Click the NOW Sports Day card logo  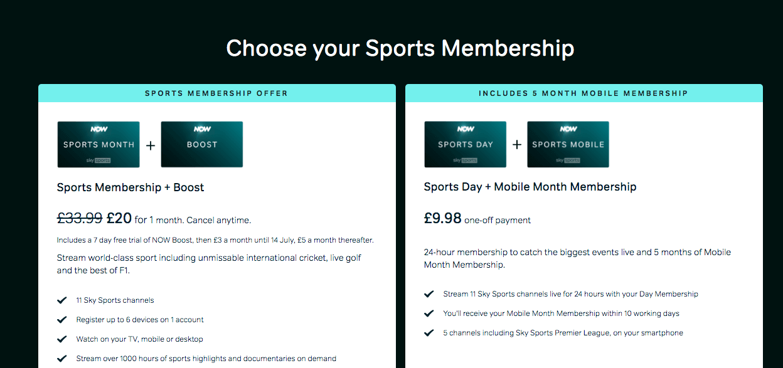[464, 144]
